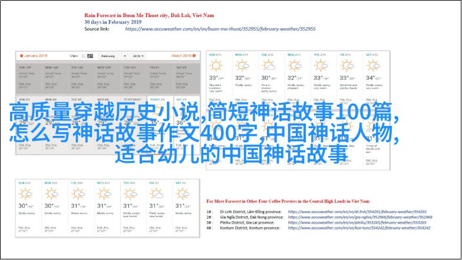
Task: Click 'Sunshine and patchy clouds' description
Action: point(348,86)
